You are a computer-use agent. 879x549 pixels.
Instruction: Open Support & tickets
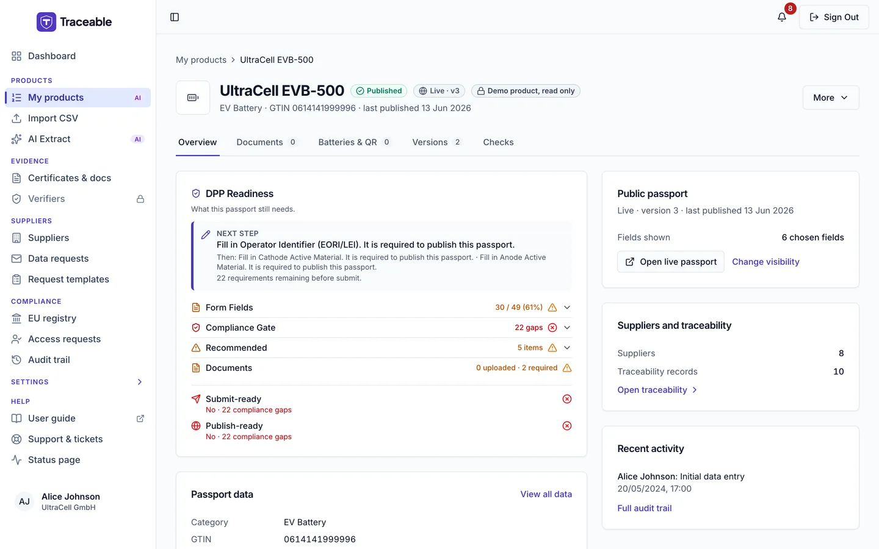click(78, 439)
